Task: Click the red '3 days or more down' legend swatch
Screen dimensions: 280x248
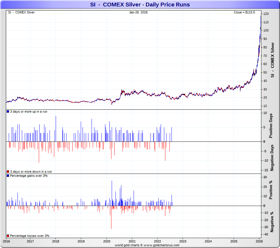Action: pyautogui.click(x=8, y=172)
